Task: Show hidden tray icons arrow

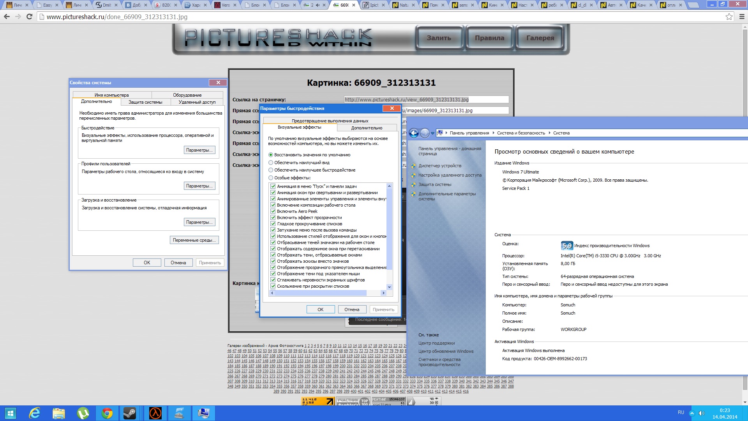Action: tap(692, 413)
